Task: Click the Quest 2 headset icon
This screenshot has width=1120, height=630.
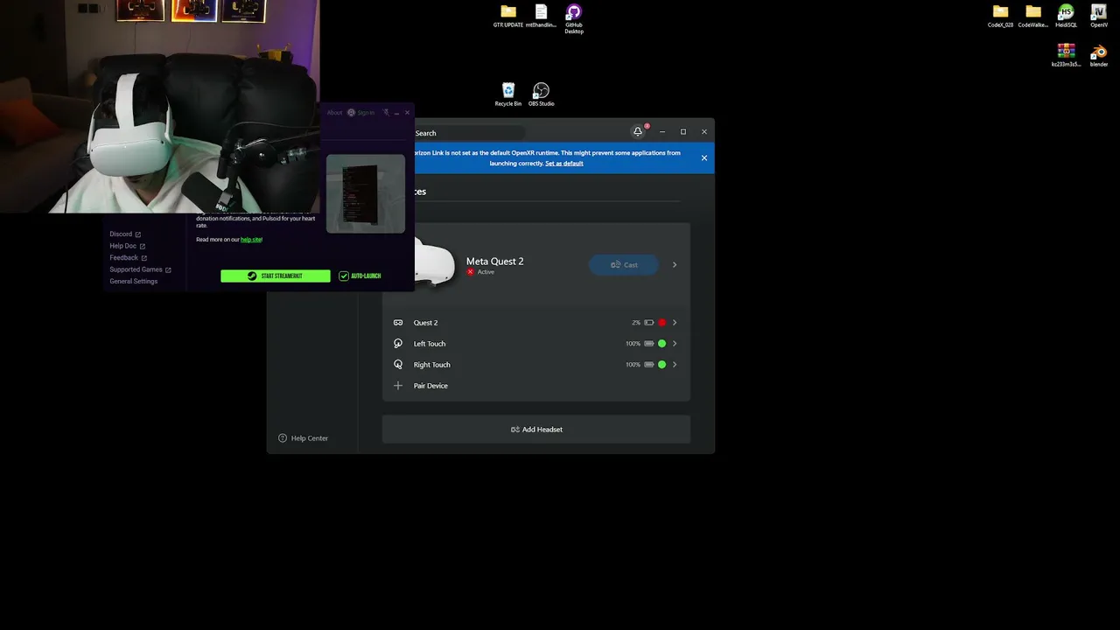Action: pos(398,323)
